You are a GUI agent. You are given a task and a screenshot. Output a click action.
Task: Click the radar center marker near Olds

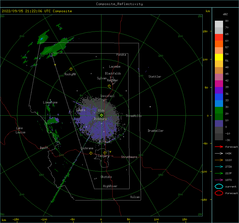101,115
